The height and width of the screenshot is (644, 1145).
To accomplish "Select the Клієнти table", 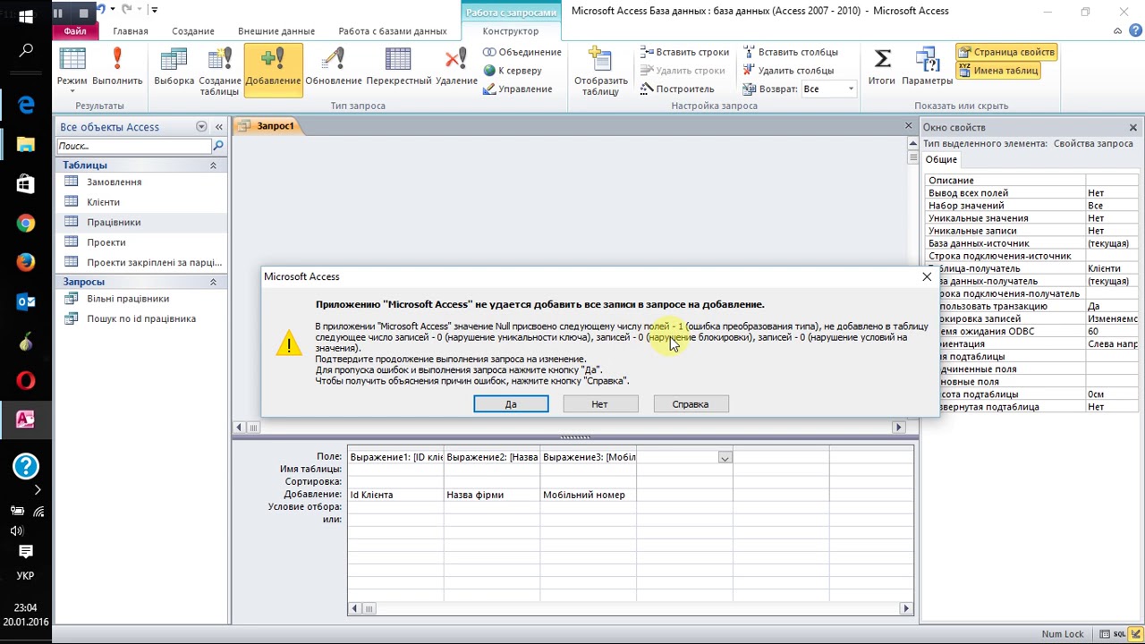I will 140,202.
